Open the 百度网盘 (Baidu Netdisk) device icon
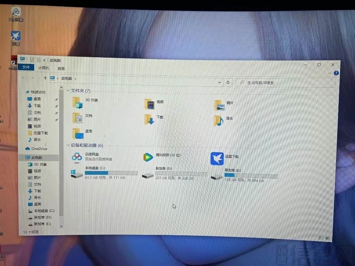The image size is (355, 266). (77, 157)
